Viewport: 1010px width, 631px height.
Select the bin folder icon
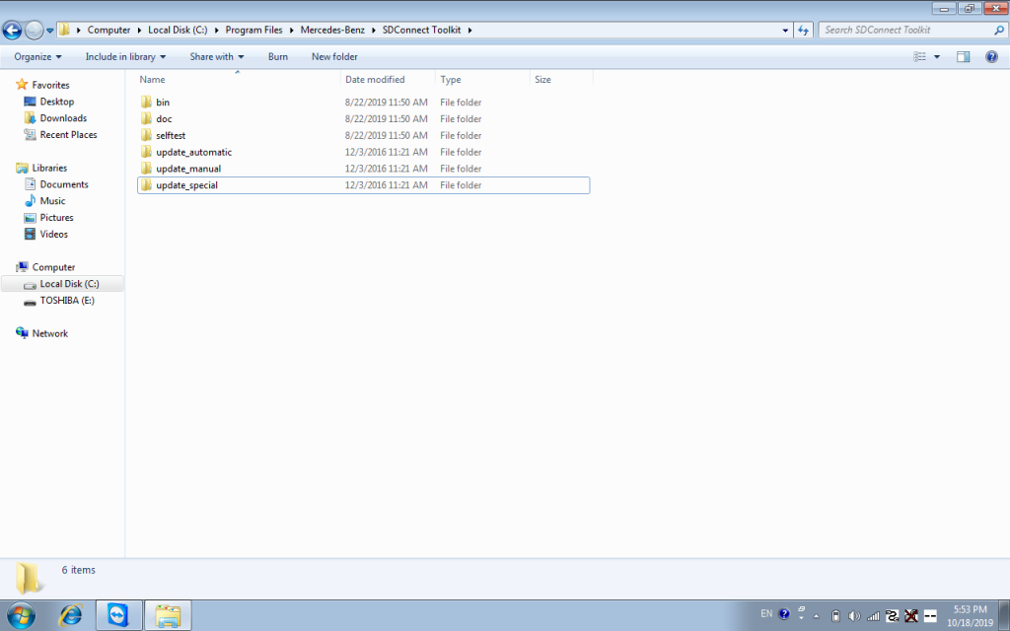[x=146, y=102]
